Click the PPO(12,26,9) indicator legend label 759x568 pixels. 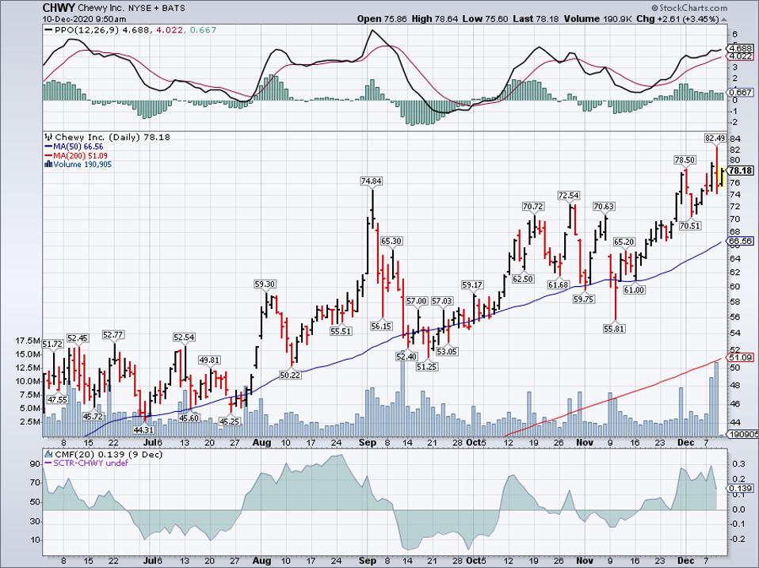click(88, 30)
